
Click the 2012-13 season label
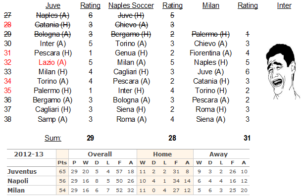29,154
